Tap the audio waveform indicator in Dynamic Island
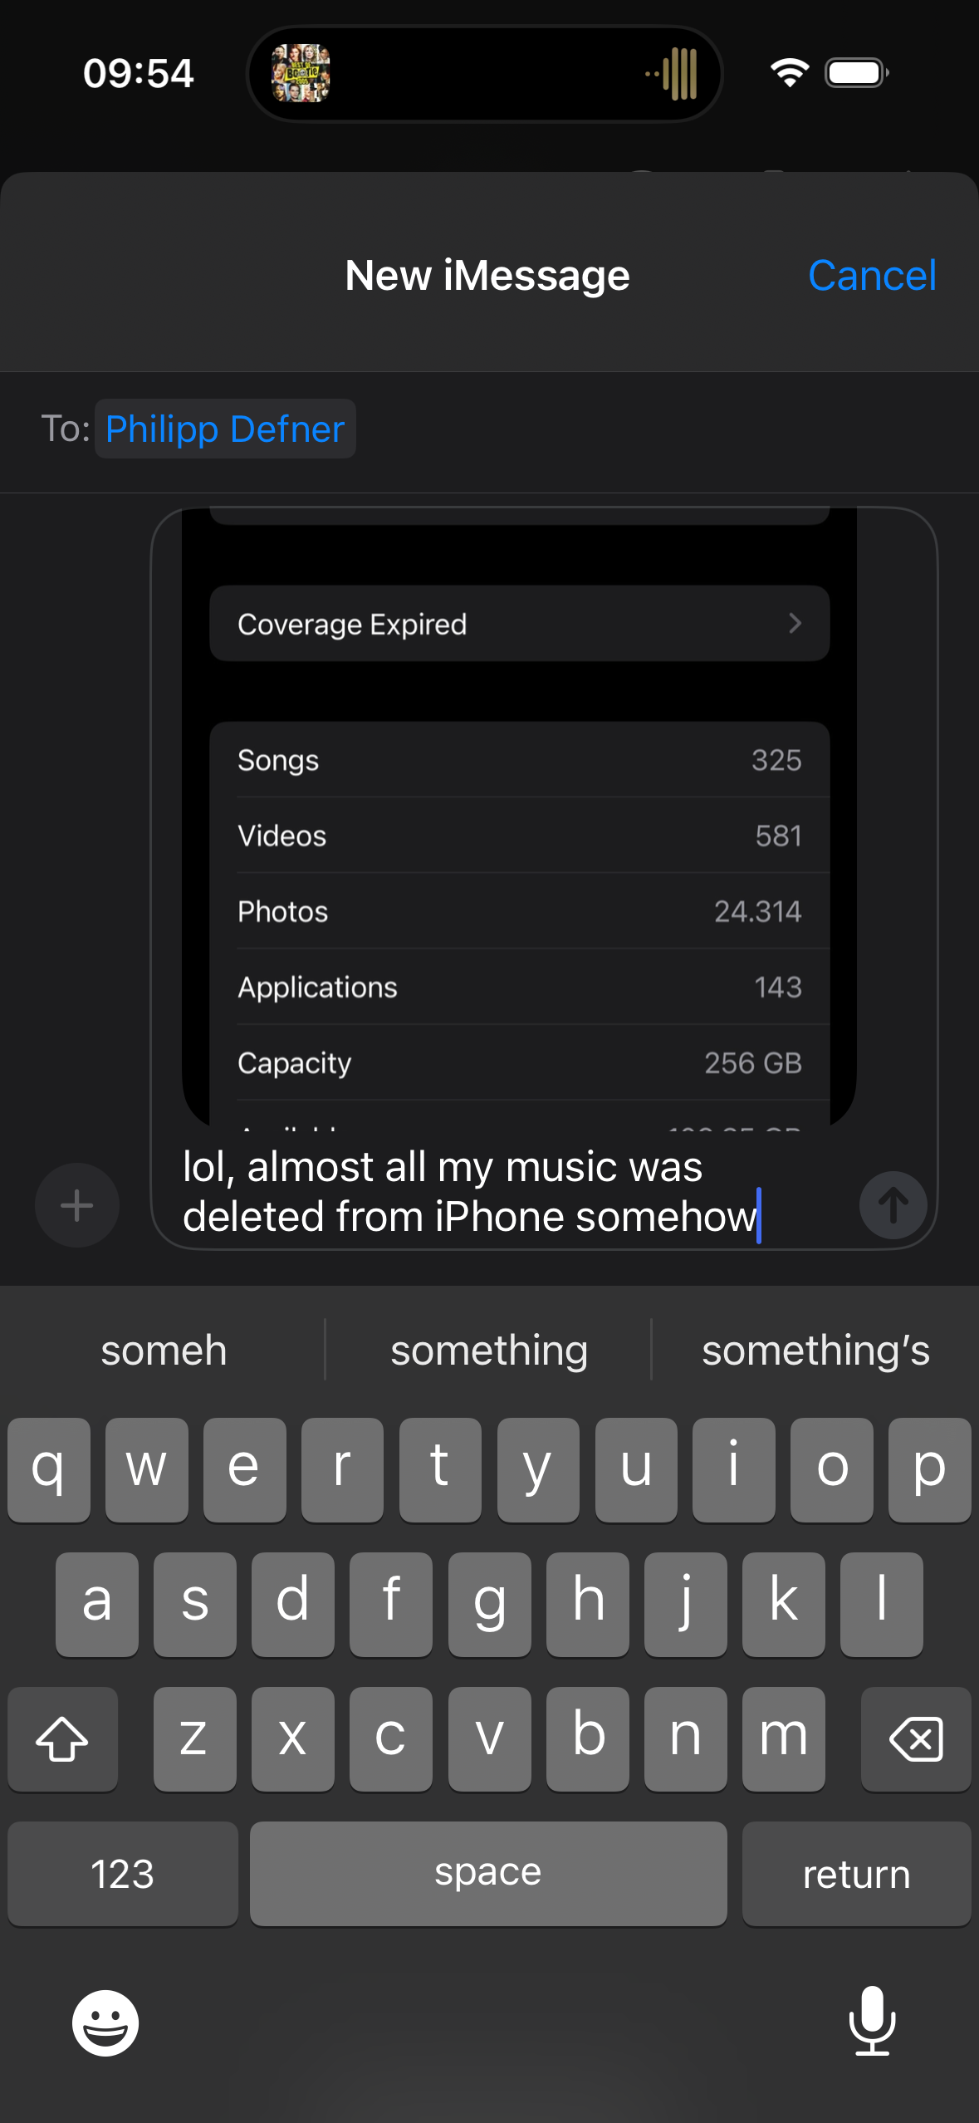979x2123 pixels. click(673, 73)
